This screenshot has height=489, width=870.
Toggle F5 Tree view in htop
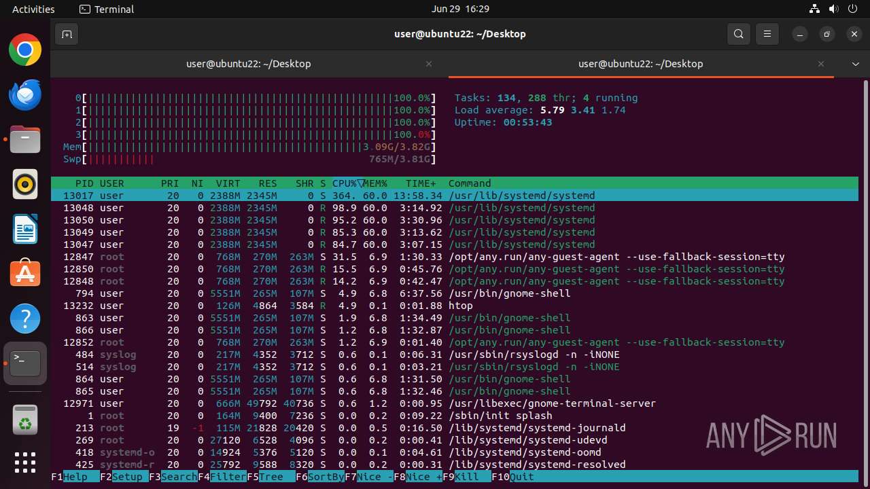[x=271, y=477]
